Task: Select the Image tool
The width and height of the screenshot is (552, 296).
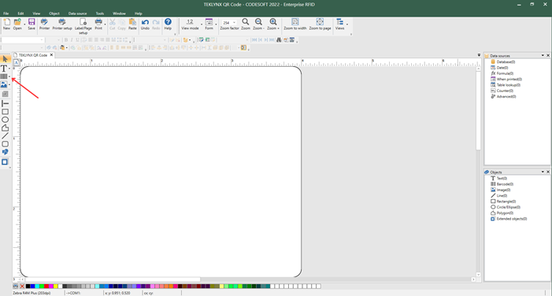Action: click(x=4, y=84)
